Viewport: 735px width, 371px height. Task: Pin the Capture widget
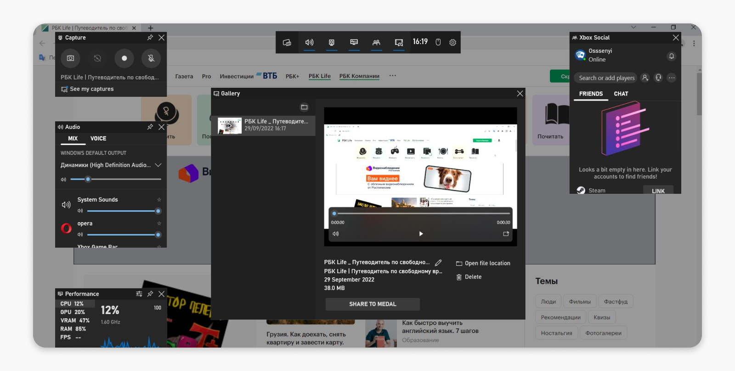[150, 38]
